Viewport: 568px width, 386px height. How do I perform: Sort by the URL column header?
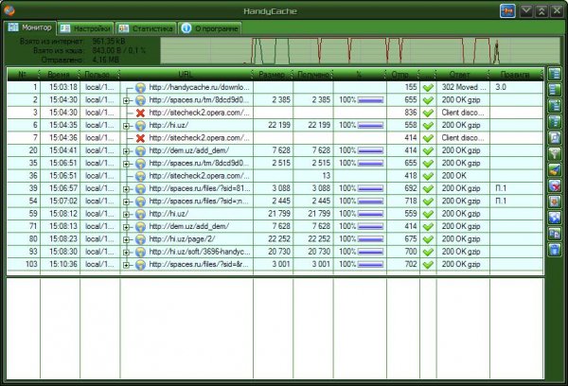186,74
